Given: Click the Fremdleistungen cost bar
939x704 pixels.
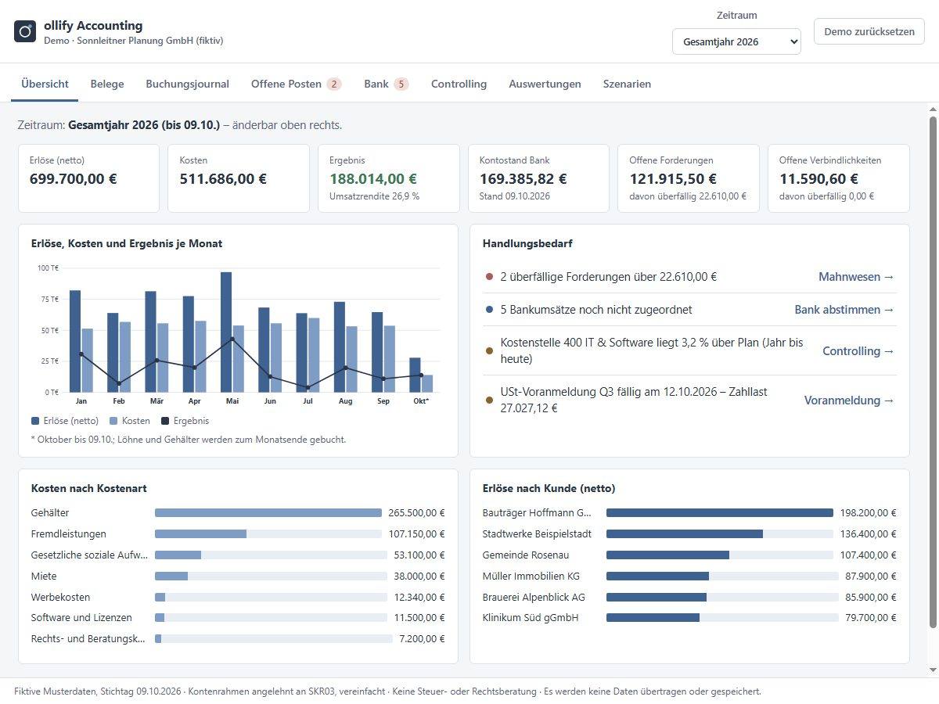Looking at the screenshot, I should click(200, 533).
